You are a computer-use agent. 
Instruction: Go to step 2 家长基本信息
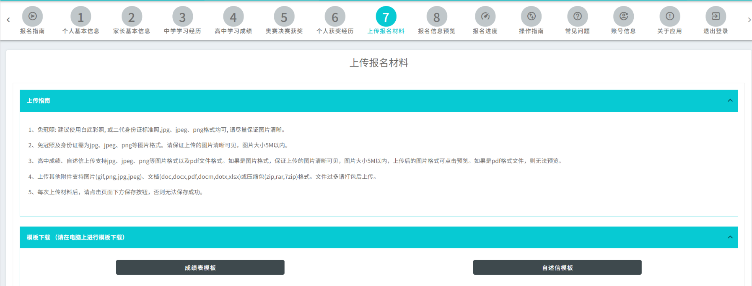coord(131,17)
